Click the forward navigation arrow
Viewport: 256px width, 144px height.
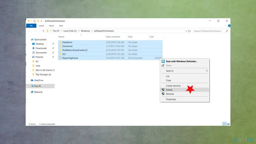click(35, 31)
